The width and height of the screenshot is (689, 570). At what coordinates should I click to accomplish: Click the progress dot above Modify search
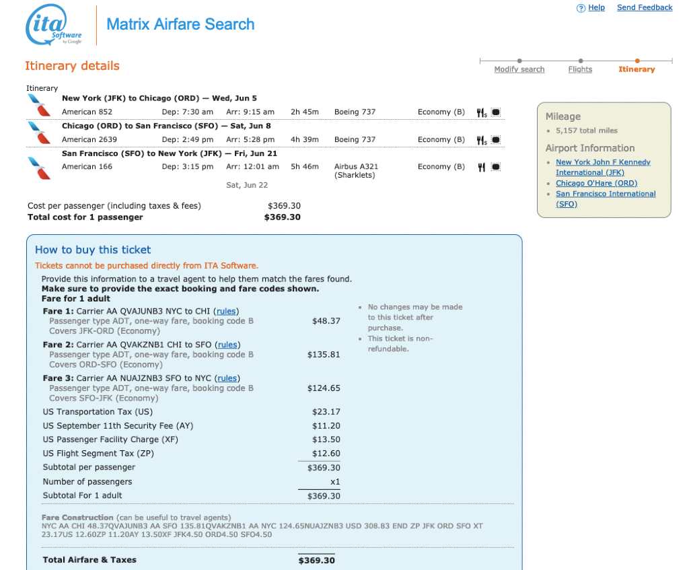[519, 61]
